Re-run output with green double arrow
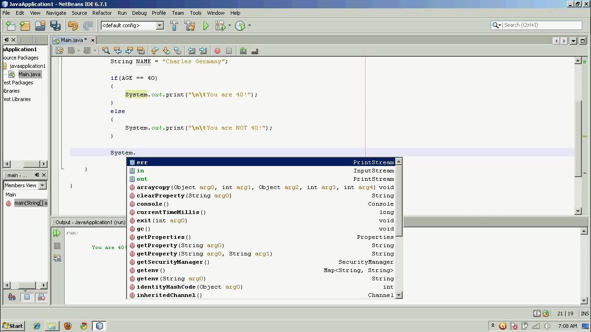The image size is (591, 332). [57, 233]
